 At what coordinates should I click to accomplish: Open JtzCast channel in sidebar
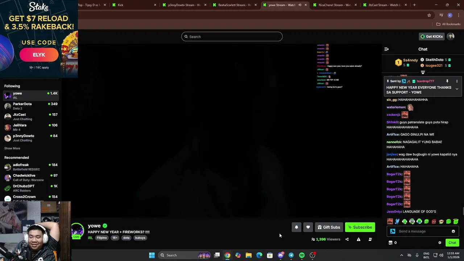tap(31, 116)
